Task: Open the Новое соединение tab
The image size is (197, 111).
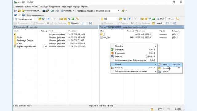Action: pyautogui.click(x=33, y=15)
